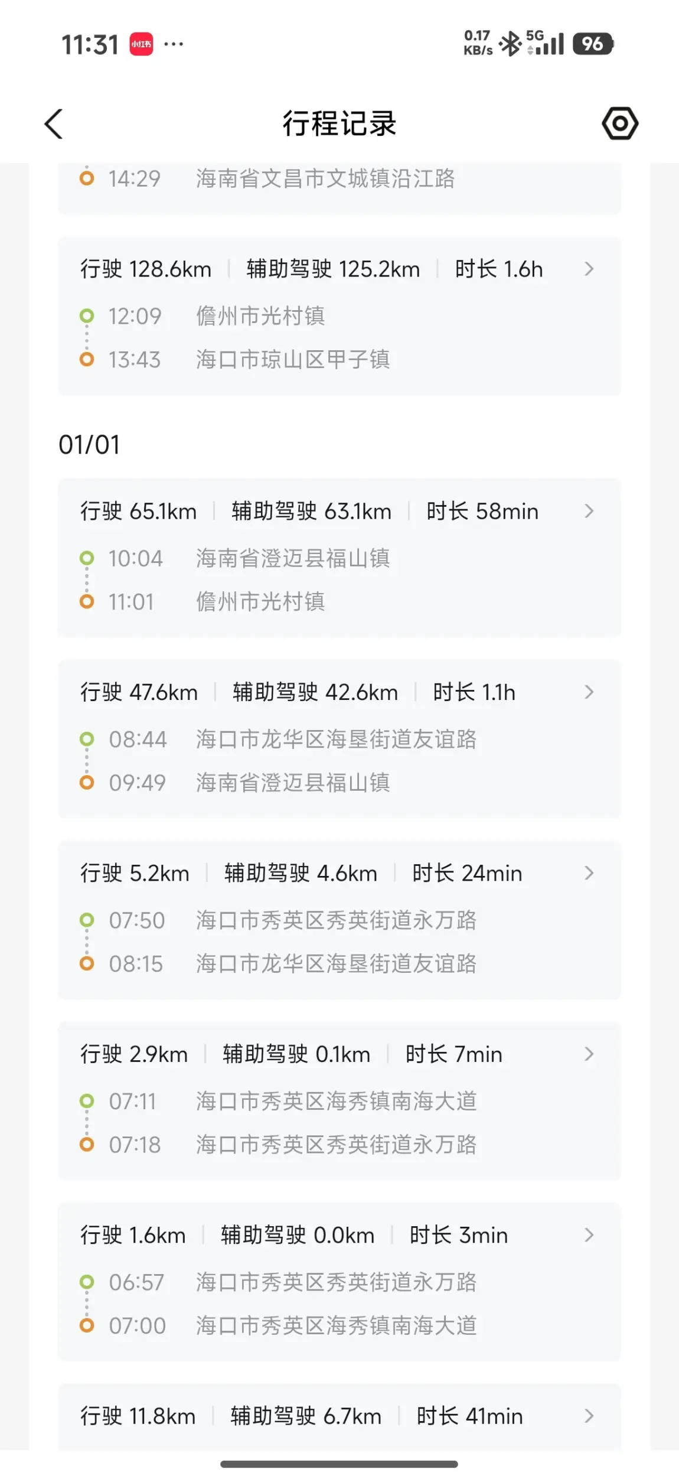Image resolution: width=679 pixels, height=1479 pixels.
Task: Expand the 128.6km trip details chevron
Action: click(x=589, y=269)
